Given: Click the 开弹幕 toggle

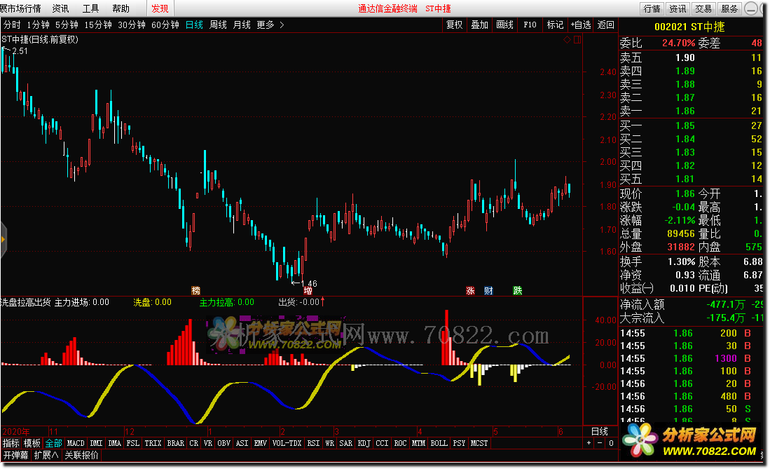Looking at the screenshot, I should [x=15, y=455].
